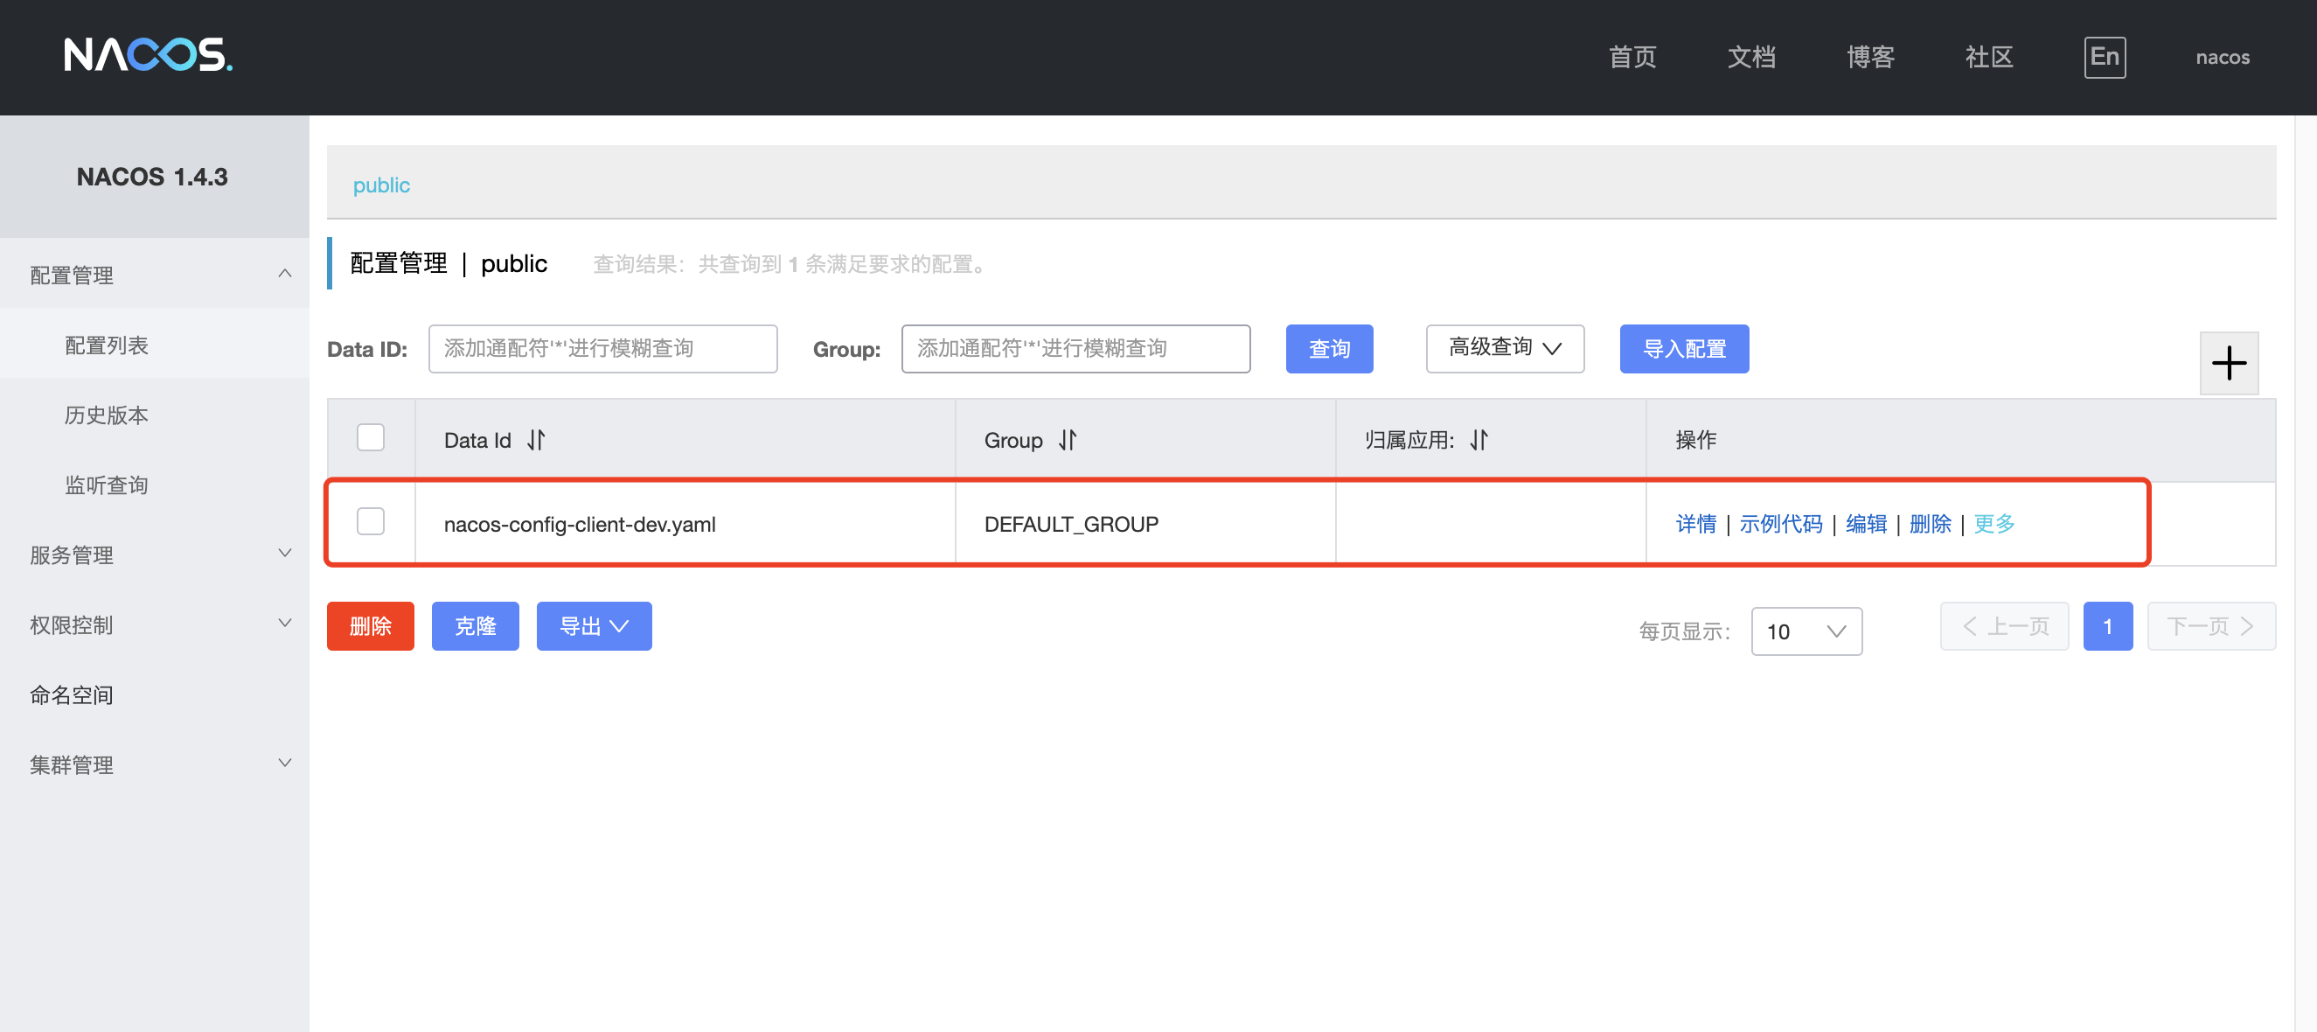Open the 高级查询 advanced search dropdown

click(x=1504, y=348)
